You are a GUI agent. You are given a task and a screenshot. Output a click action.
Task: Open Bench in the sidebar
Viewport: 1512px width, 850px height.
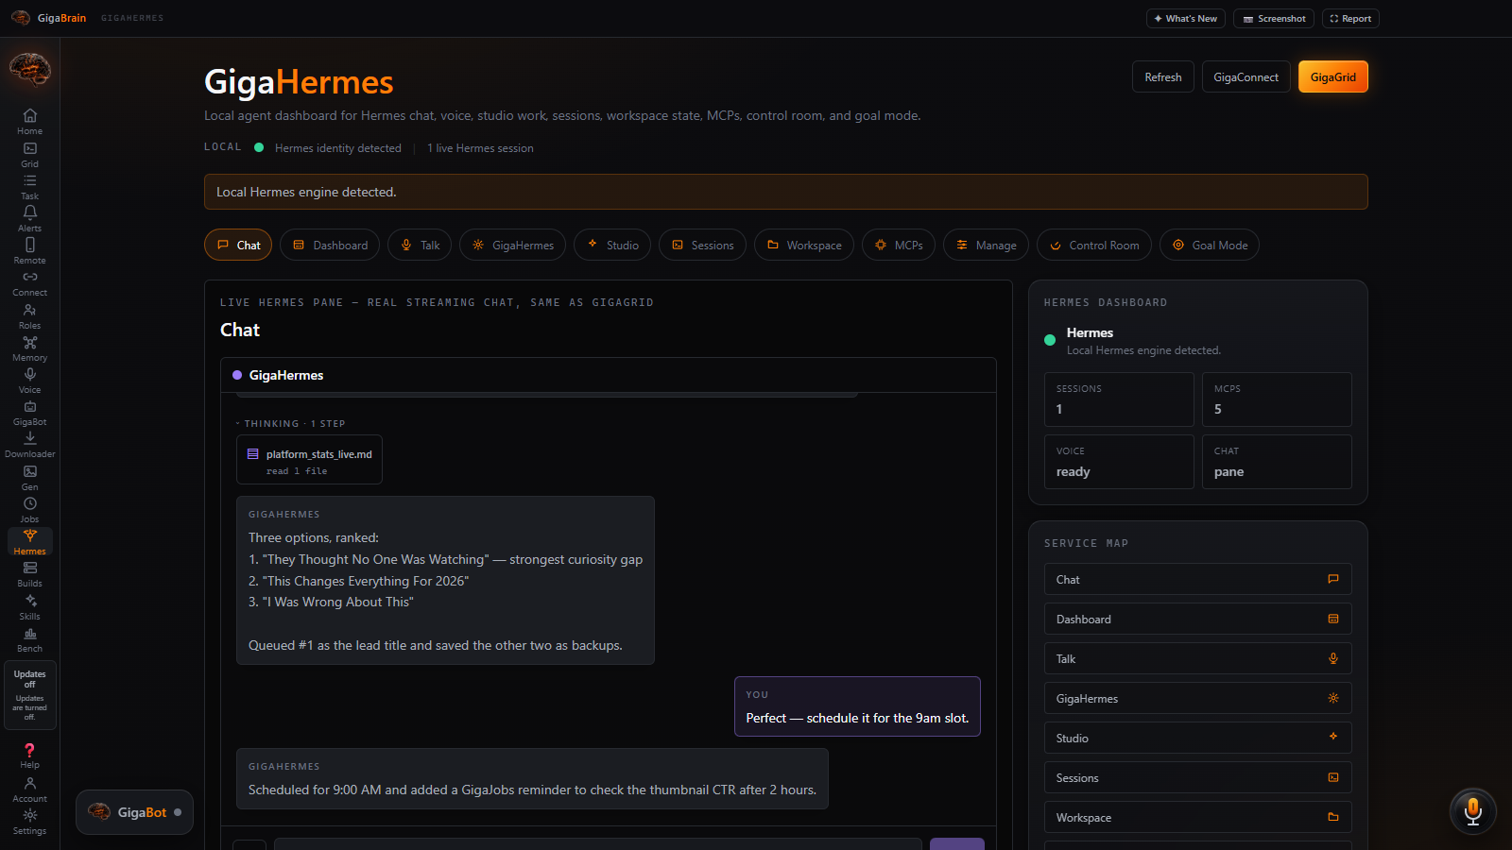click(30, 639)
